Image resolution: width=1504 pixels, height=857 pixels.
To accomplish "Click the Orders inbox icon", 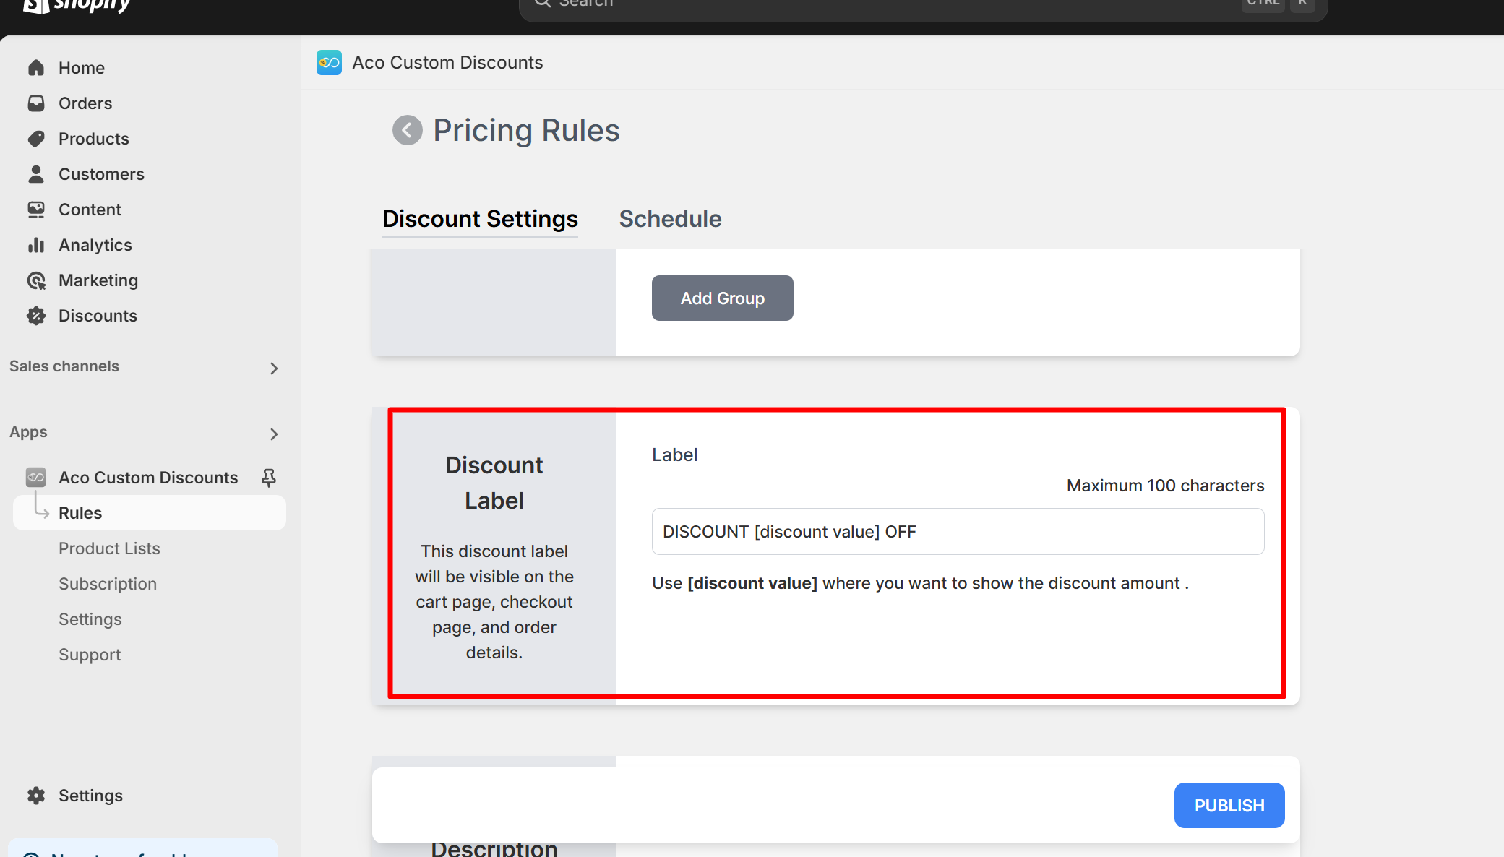I will [36, 103].
